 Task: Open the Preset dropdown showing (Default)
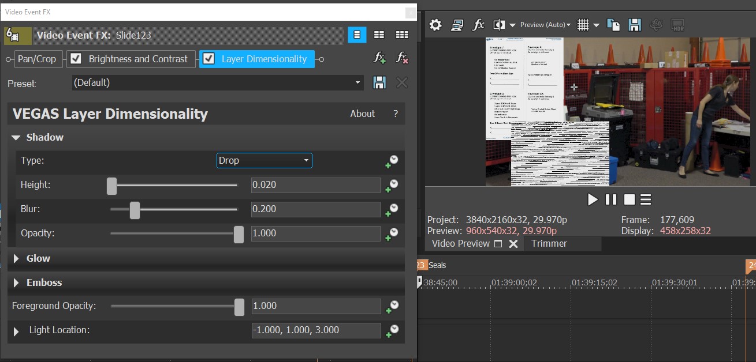click(x=217, y=82)
